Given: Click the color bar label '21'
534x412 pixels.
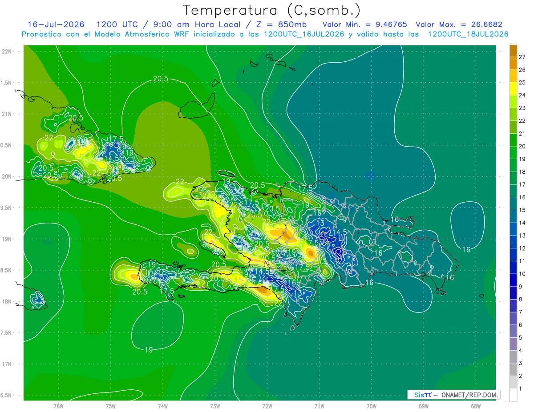Looking at the screenshot, I should (522, 133).
